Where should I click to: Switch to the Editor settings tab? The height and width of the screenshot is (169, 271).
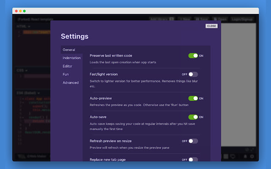pos(67,66)
